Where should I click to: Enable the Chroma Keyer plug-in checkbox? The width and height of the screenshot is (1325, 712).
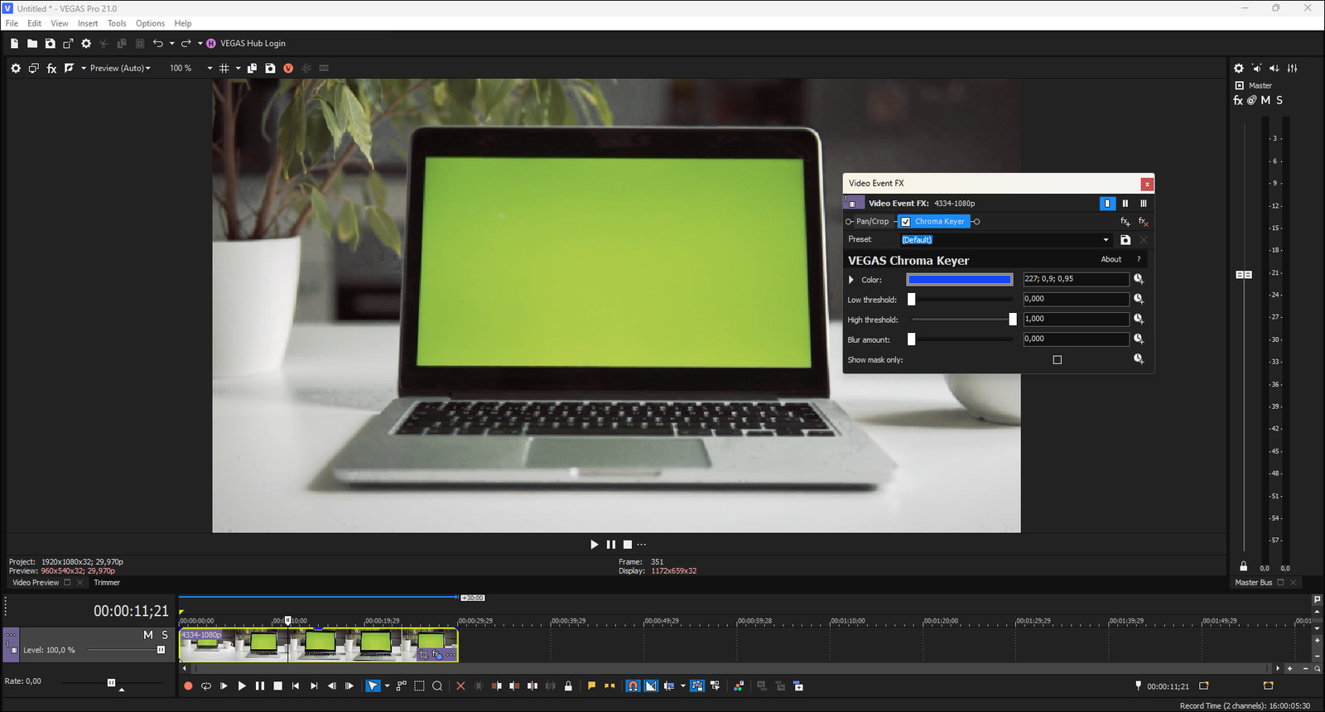pos(906,222)
